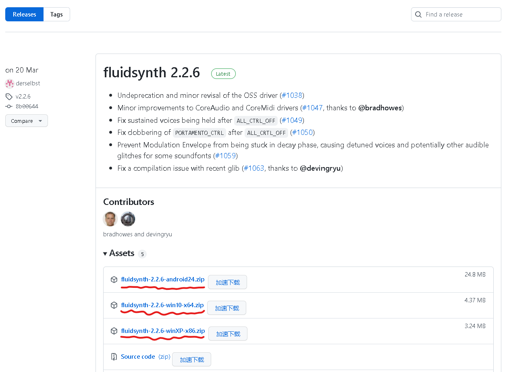This screenshot has height=372, width=507.
Task: Click the file icon beside Source code
Action: [114, 357]
